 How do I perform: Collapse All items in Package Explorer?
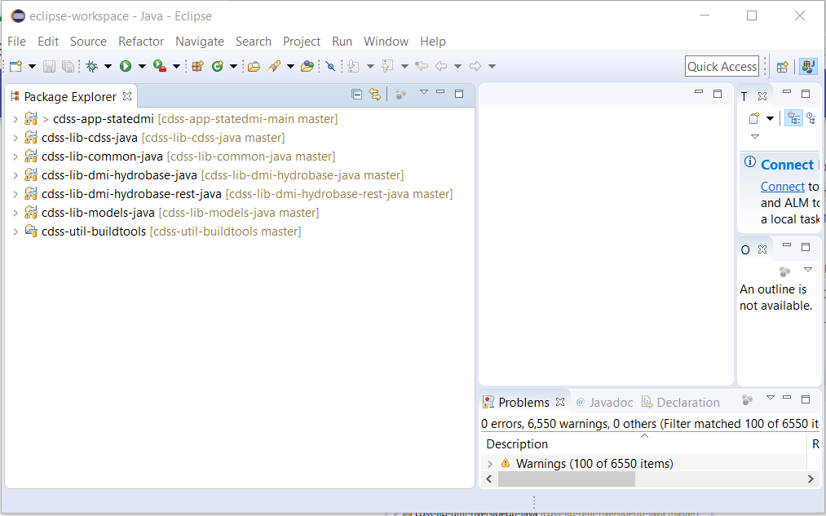(x=357, y=95)
